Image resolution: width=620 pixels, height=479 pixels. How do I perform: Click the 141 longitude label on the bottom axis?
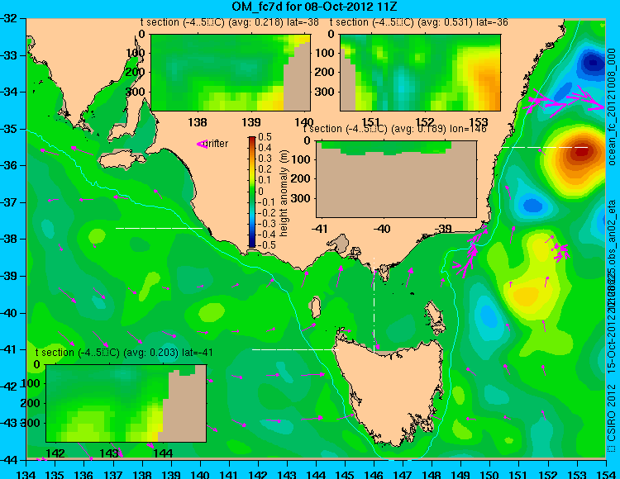pos(229,474)
